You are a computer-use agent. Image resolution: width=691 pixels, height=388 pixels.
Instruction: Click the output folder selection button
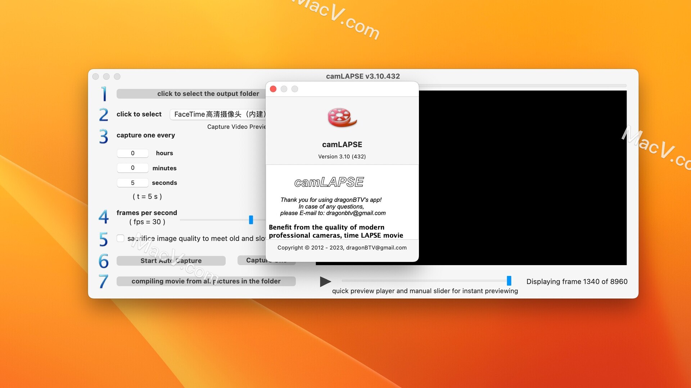click(x=191, y=94)
